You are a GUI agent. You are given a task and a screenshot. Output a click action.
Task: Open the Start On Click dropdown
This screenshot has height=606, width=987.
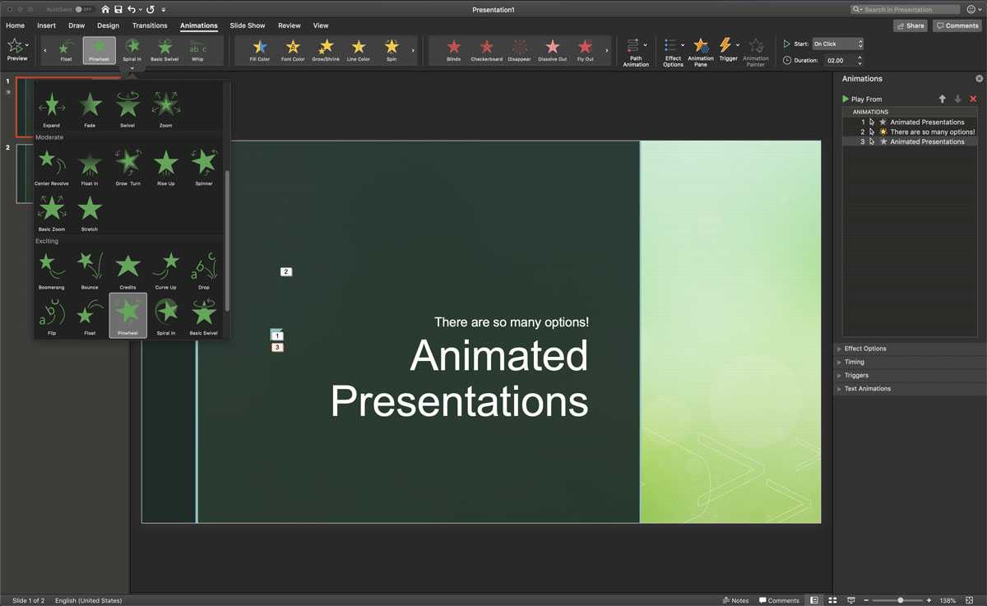tap(837, 44)
